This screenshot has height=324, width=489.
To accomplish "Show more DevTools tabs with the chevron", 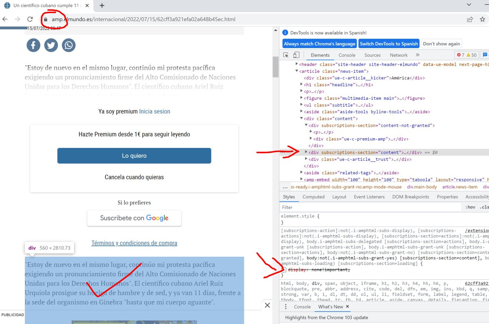I will pos(417,55).
